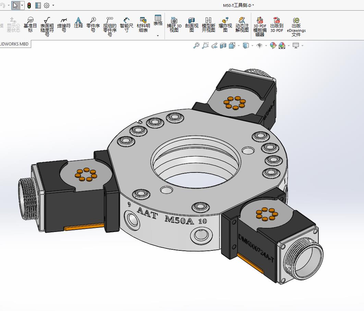Expand the Apply Scene dropdown arrow

point(289,46)
